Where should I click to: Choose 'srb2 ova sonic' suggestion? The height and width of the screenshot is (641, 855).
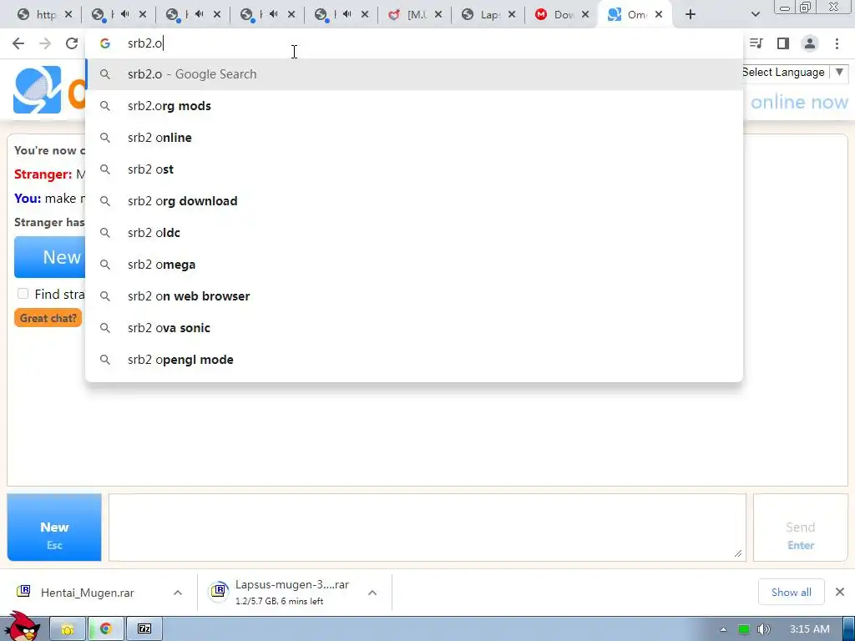point(414,327)
